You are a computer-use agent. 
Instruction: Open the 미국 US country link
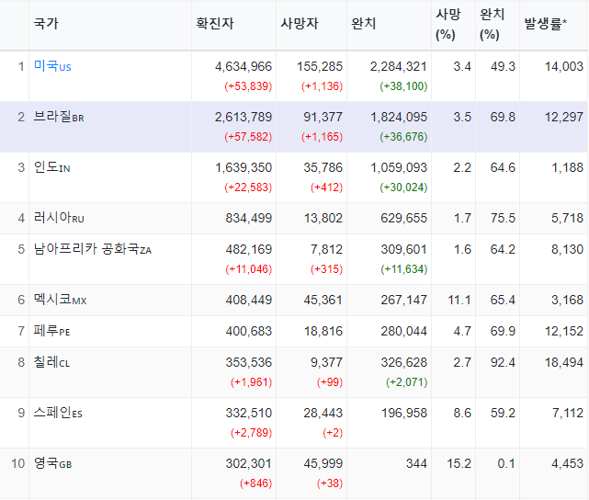(52, 66)
